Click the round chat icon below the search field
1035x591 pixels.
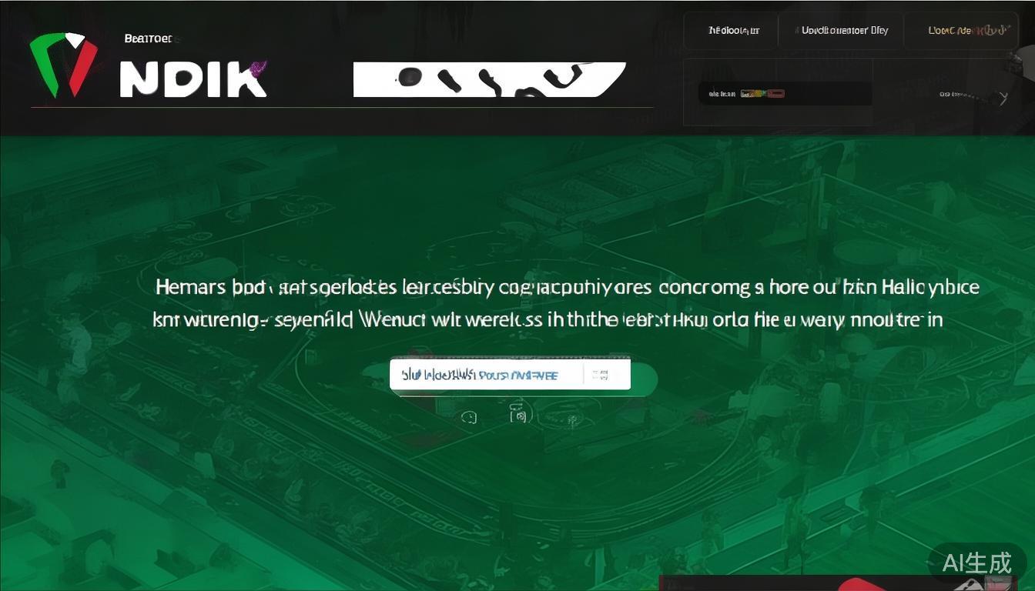click(x=469, y=417)
